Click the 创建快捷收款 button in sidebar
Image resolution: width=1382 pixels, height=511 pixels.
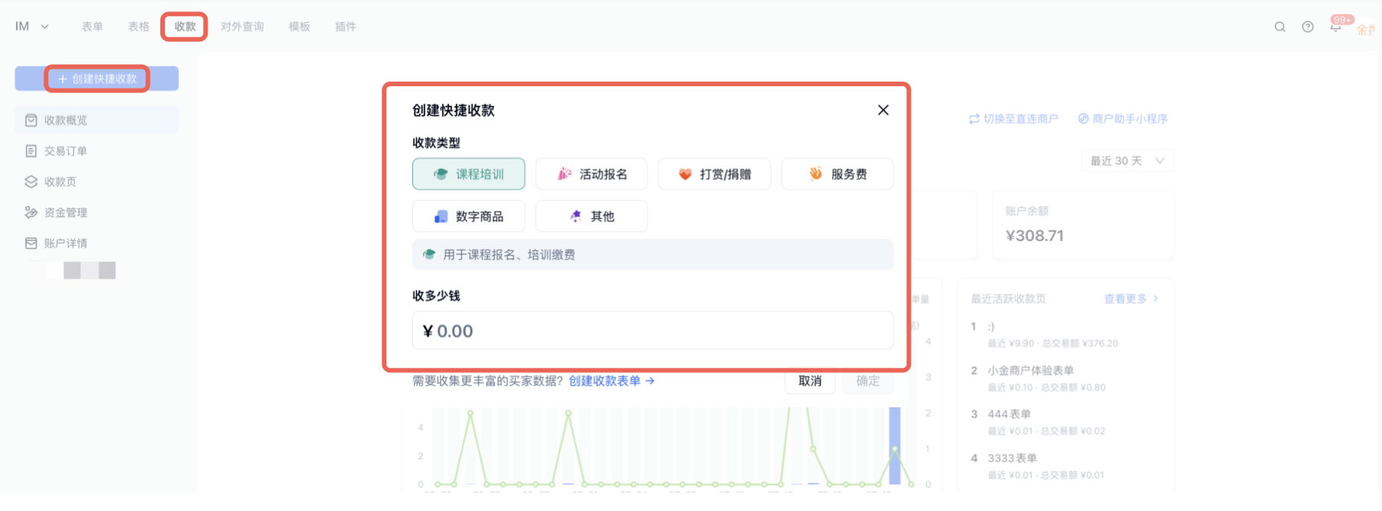[97, 79]
